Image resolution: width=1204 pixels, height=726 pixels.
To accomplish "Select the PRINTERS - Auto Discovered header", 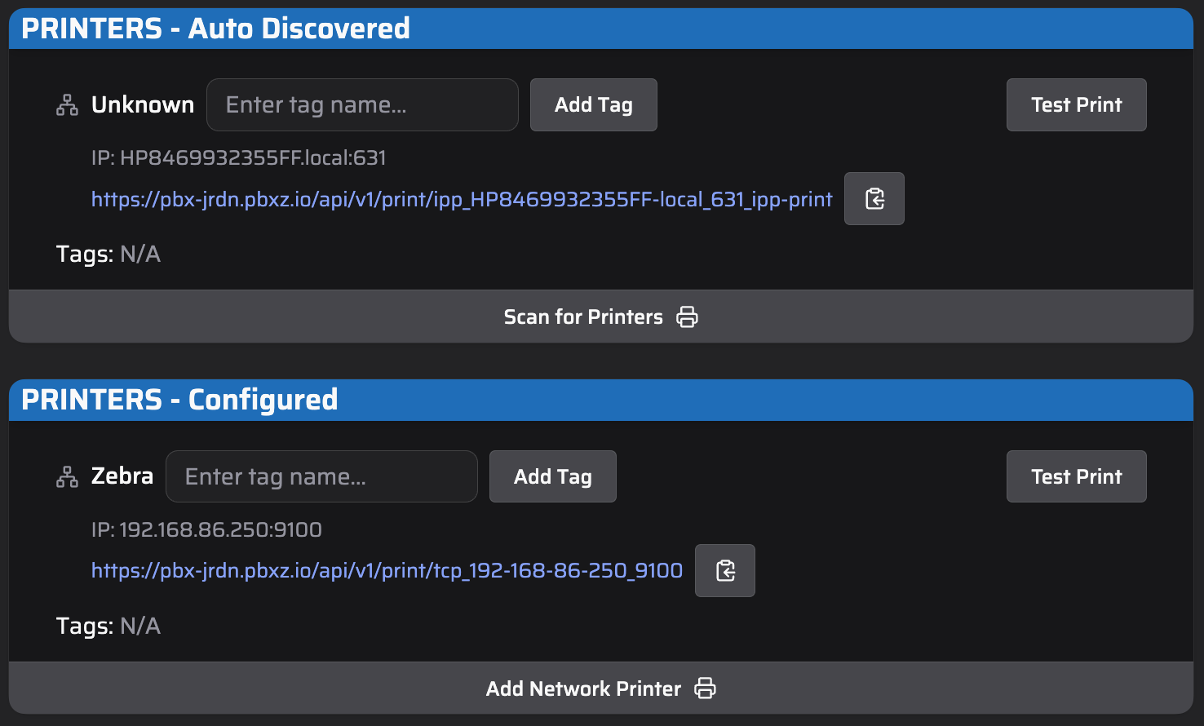I will (215, 28).
